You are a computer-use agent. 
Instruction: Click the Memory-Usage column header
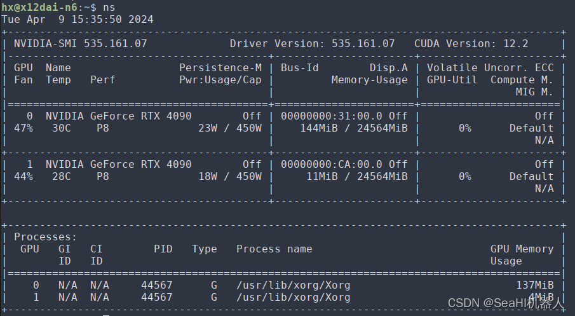point(370,80)
